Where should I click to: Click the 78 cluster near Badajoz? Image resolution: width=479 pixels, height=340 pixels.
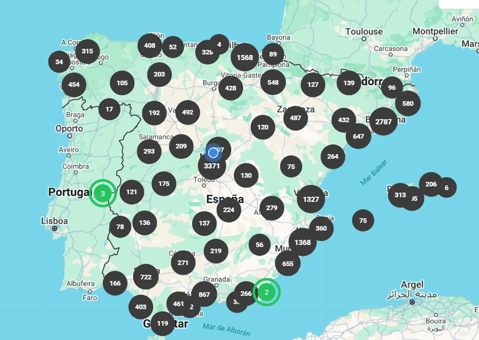(120, 226)
